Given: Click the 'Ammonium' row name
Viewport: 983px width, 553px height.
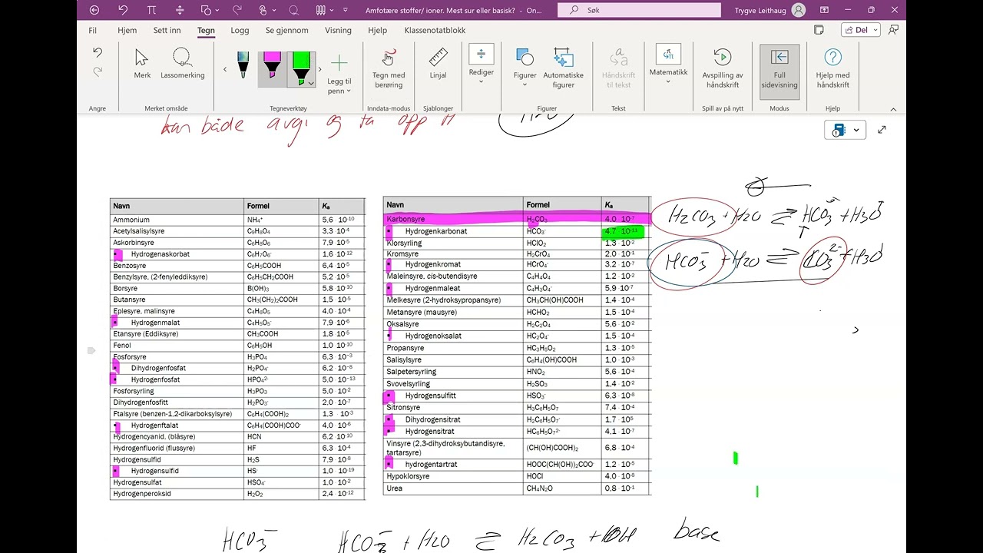Looking at the screenshot, I should (131, 220).
